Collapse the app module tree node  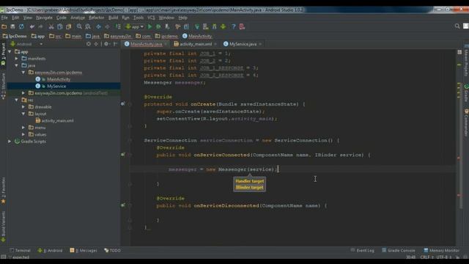(10, 51)
